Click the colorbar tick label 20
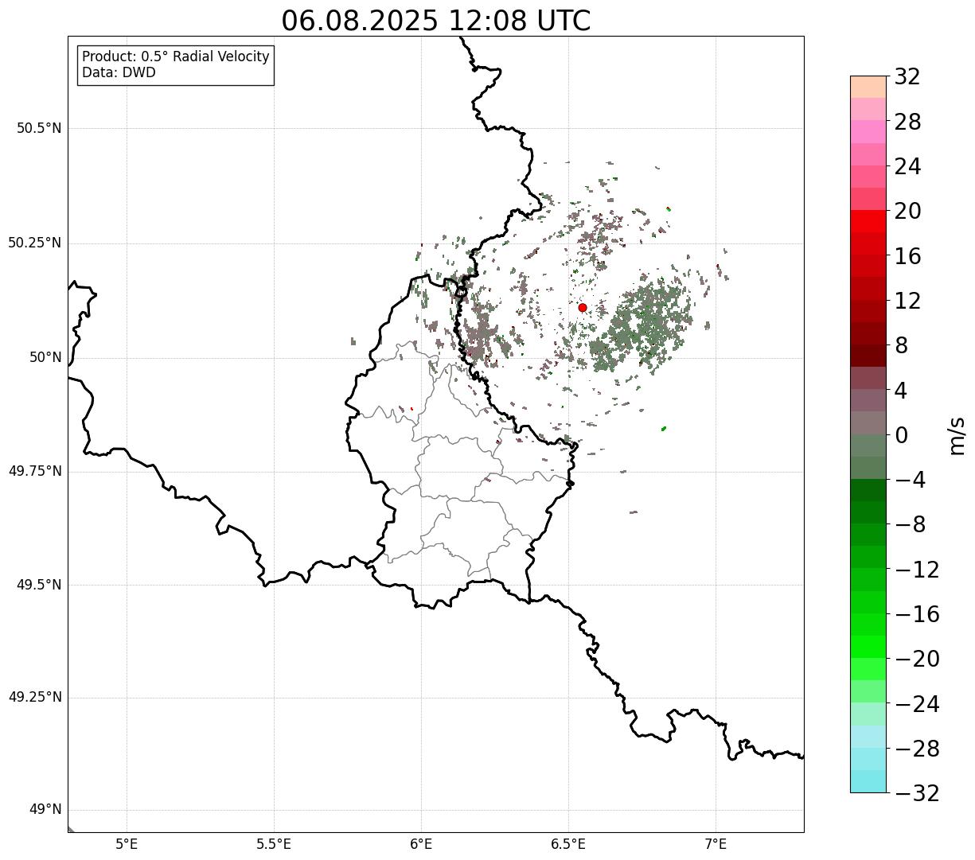This screenshot has width=975, height=860. [x=907, y=212]
